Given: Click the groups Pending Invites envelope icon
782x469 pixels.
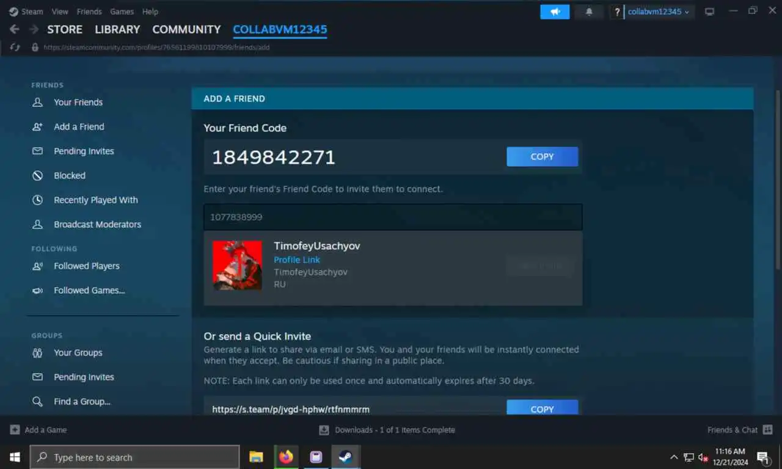Looking at the screenshot, I should [38, 377].
